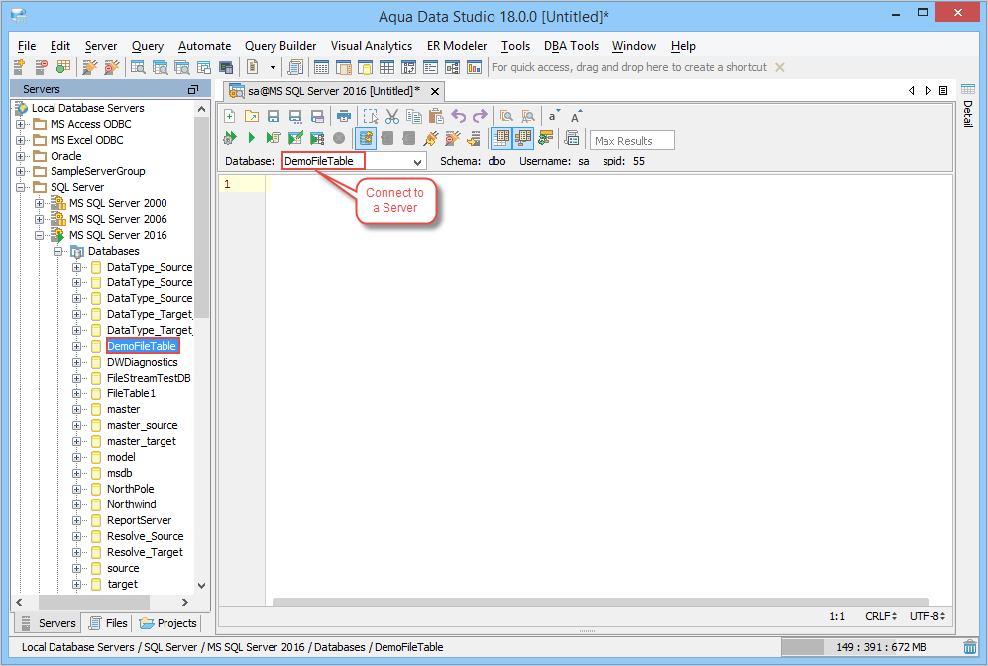Open the vertical Detail side panel
Viewport: 988px width, 666px height.
click(968, 105)
